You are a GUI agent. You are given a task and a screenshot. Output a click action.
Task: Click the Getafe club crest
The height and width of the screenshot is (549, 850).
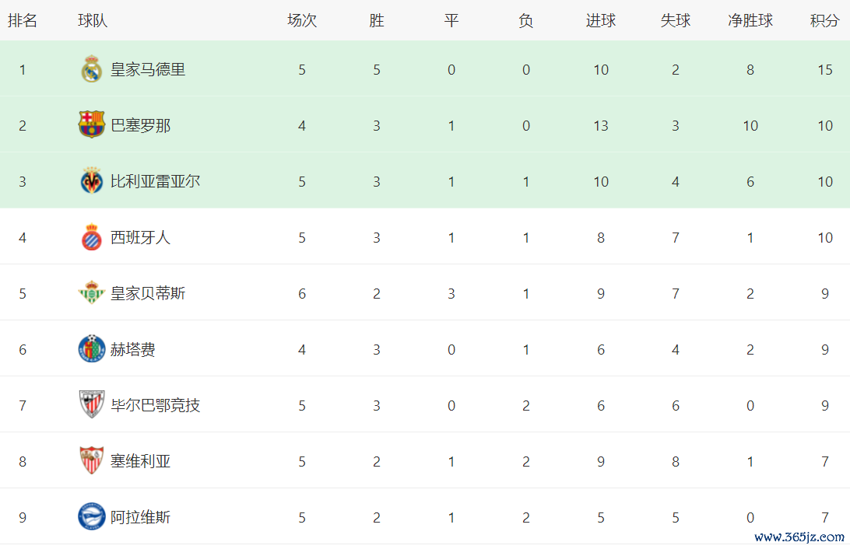click(92, 349)
